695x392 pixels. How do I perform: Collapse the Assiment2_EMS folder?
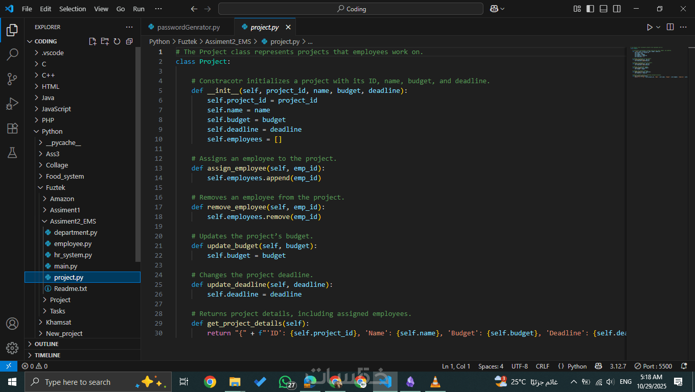pyautogui.click(x=73, y=221)
